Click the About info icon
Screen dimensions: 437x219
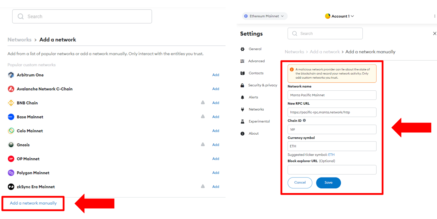(242, 134)
